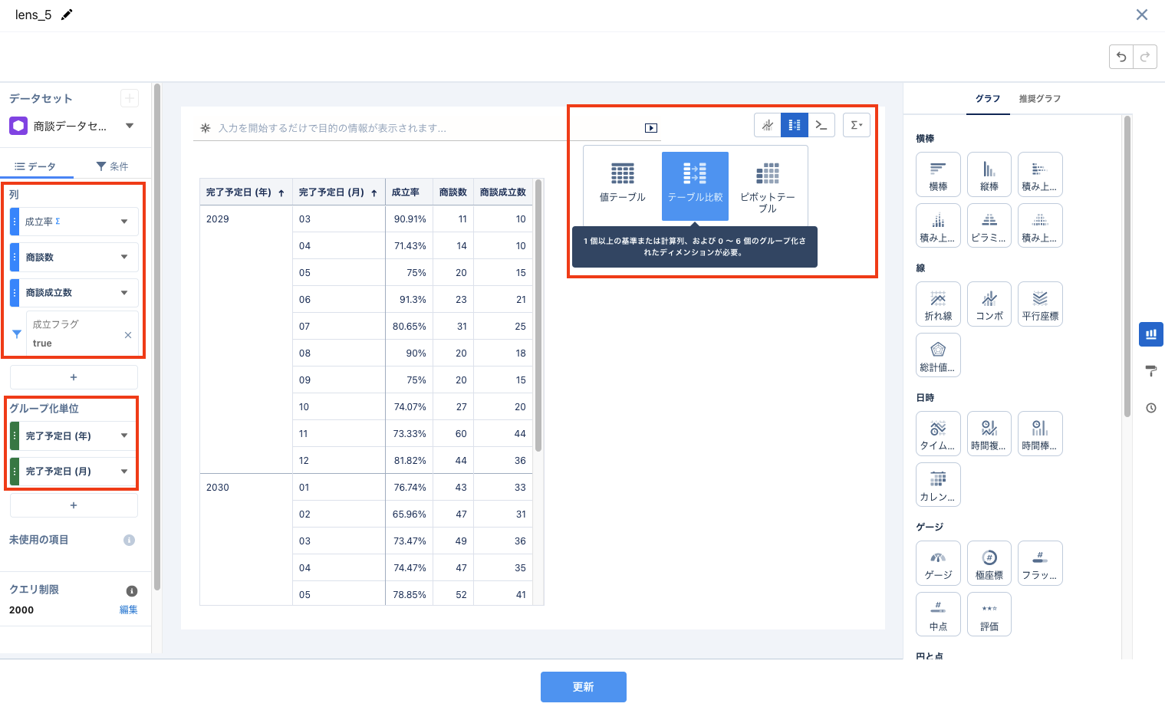Choose the ゲージ chart type
Image resolution: width=1165 pixels, height=710 pixels.
point(938,564)
